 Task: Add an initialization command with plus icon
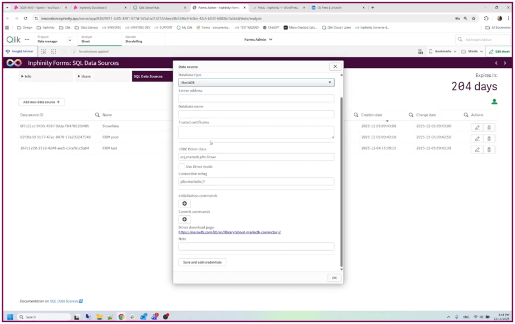click(185, 203)
